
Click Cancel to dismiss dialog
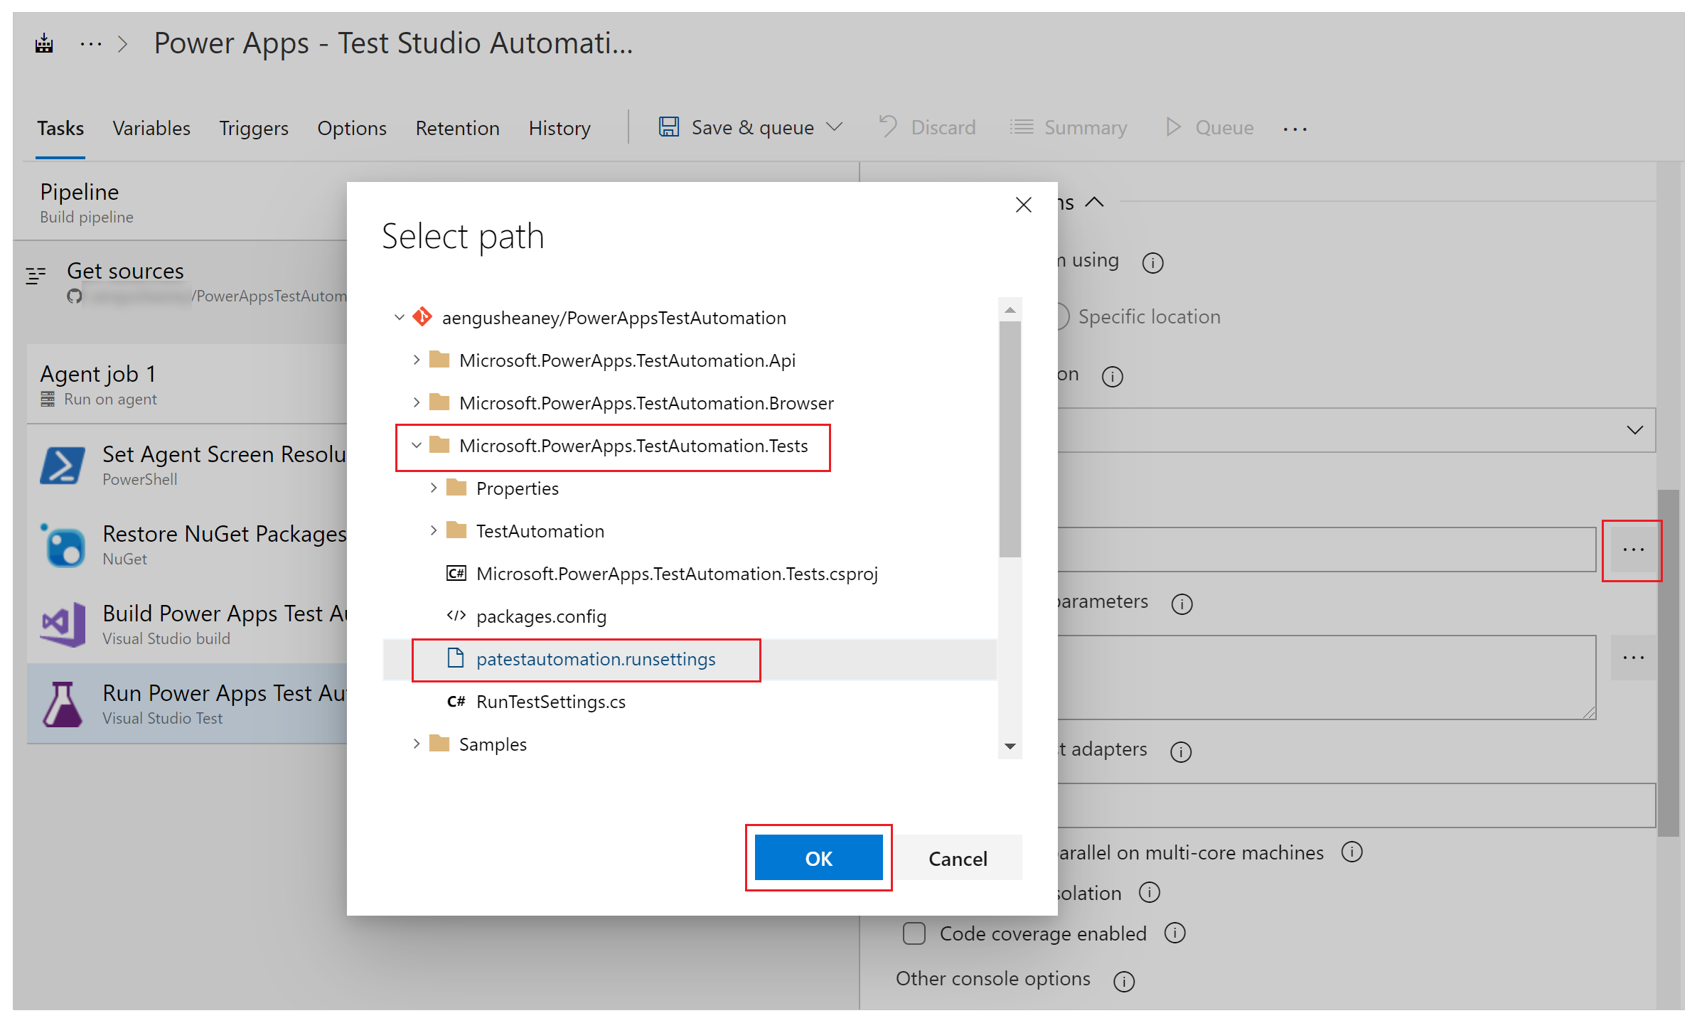click(958, 858)
